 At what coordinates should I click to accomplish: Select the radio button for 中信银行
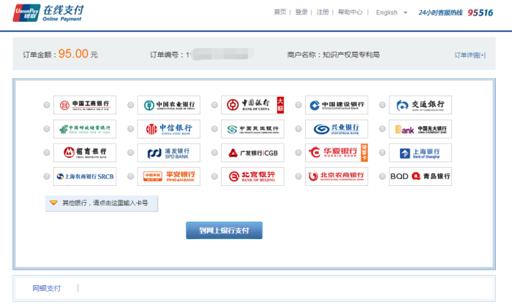(x=131, y=128)
